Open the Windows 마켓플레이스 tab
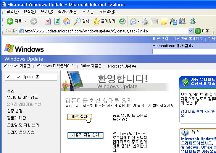Viewport: 216px width, 153px height. pos(55,66)
